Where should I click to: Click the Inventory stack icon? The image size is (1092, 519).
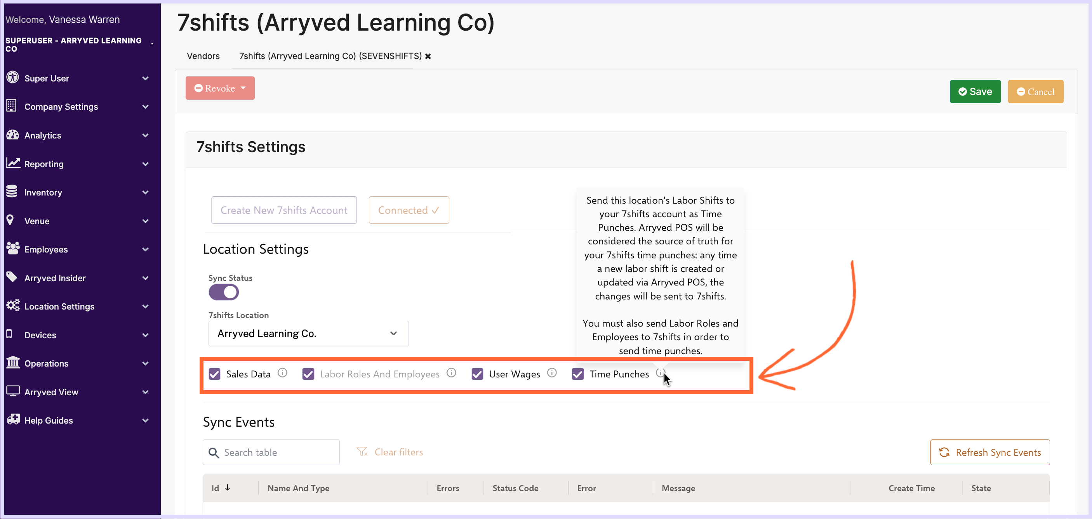[12, 191]
